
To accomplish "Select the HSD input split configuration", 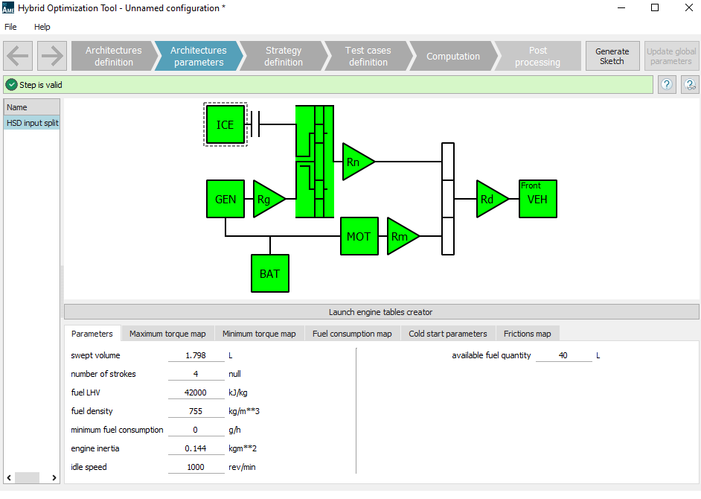I will click(x=31, y=122).
